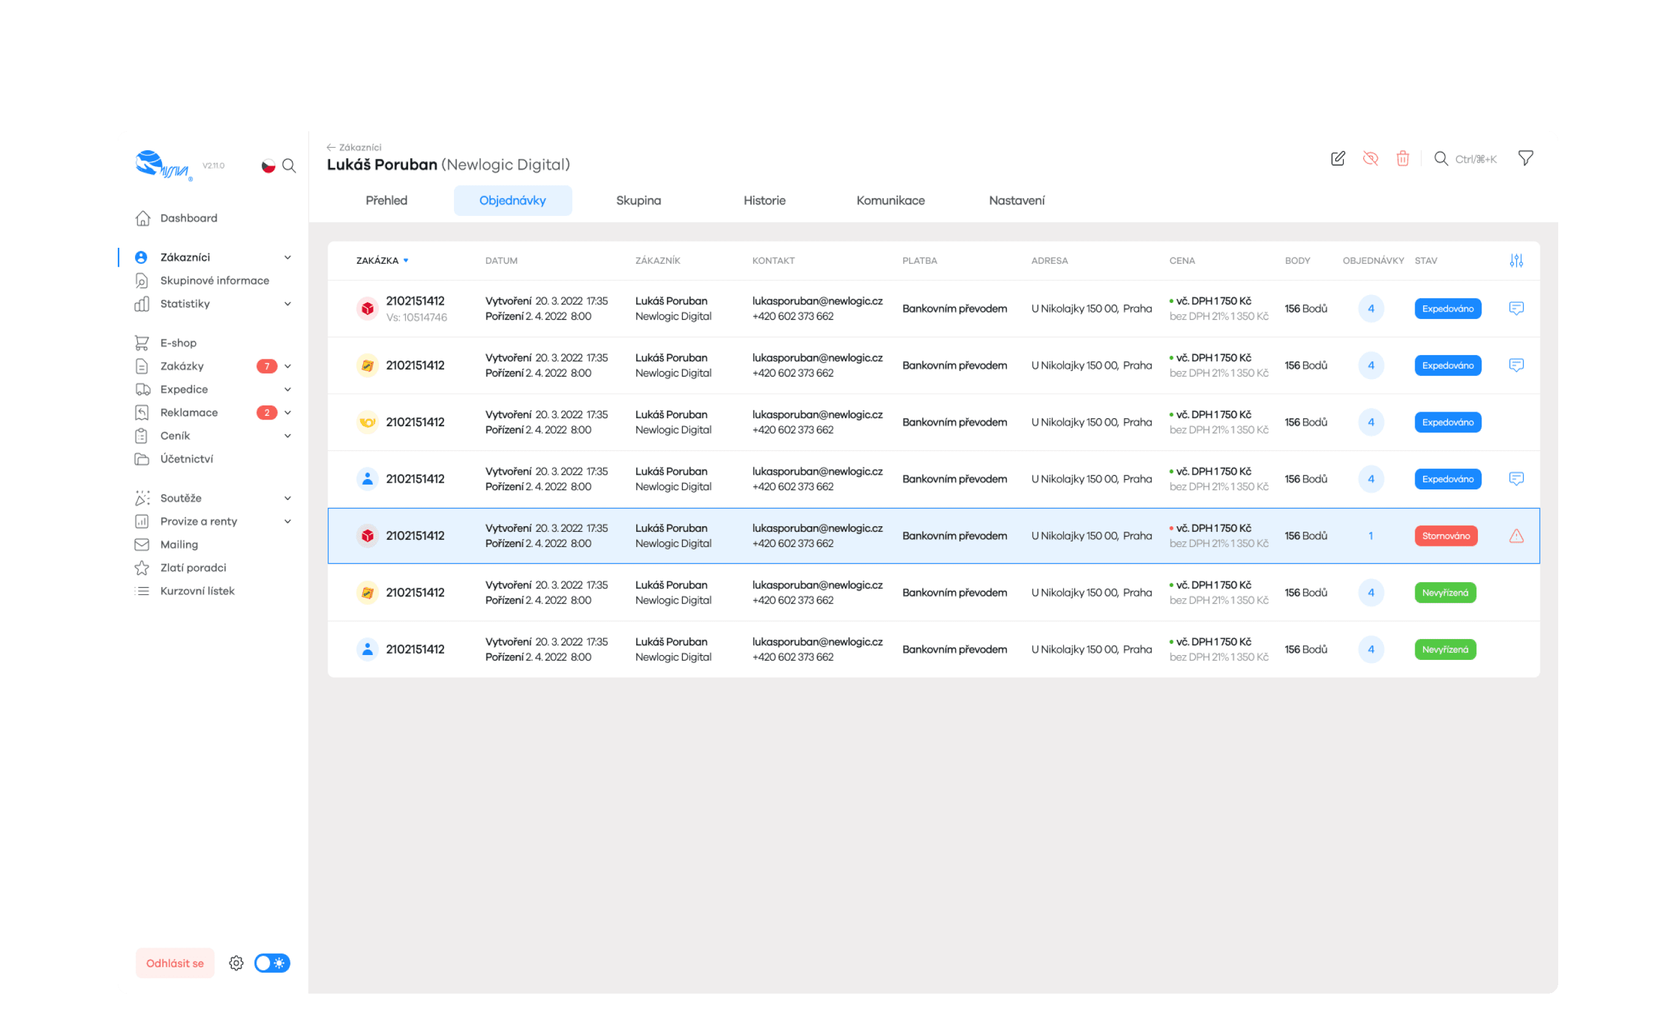The width and height of the screenshot is (1676, 1012).
Task: Toggle the light/dark theme switch
Action: click(x=272, y=963)
